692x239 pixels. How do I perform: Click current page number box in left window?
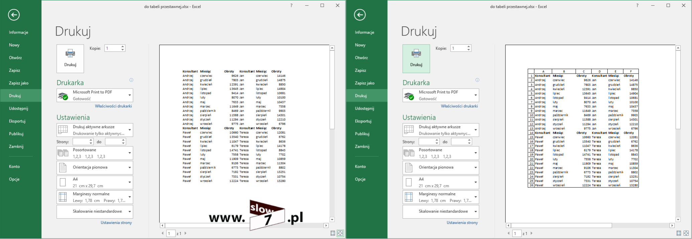point(171,233)
